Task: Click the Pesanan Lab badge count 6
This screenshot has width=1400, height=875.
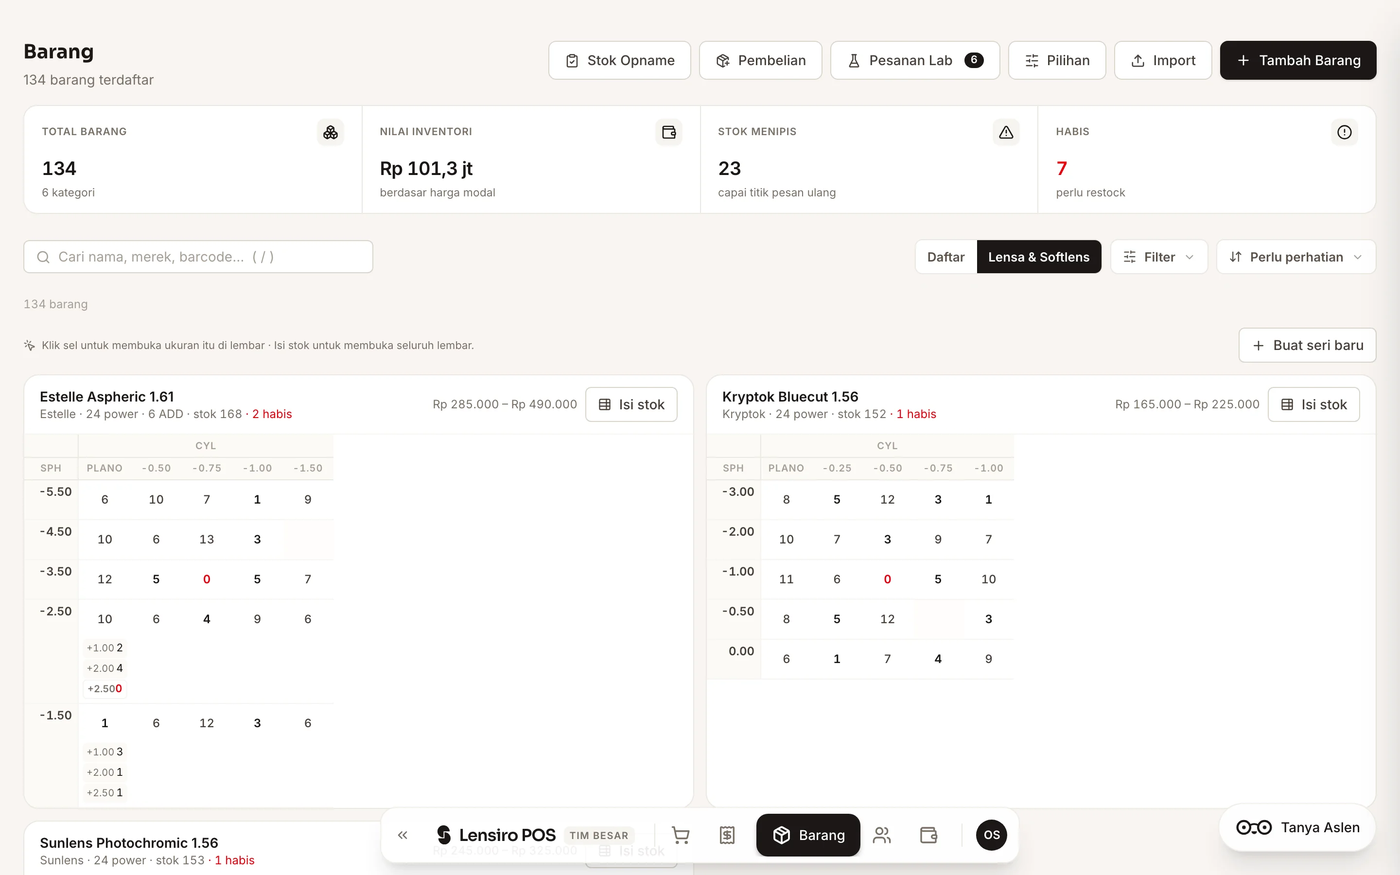Action: 974,60
